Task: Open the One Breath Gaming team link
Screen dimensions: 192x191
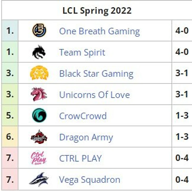Action: point(99,31)
